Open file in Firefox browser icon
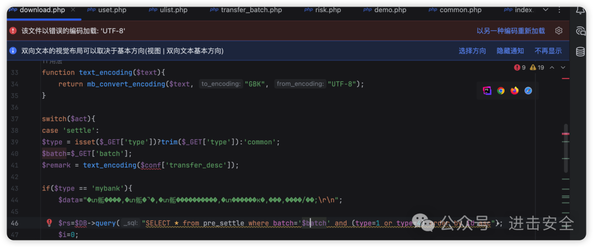 514,91
